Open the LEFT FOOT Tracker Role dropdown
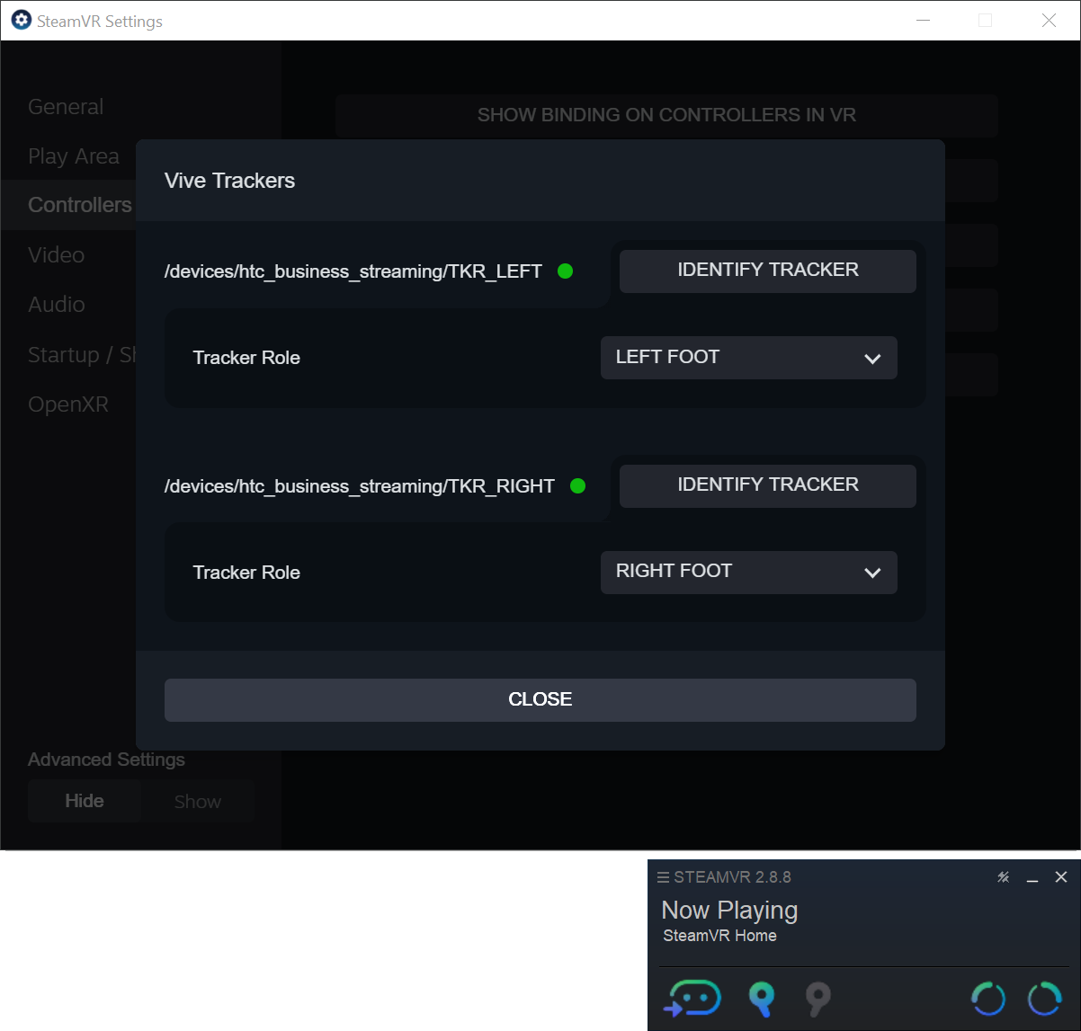 point(748,357)
